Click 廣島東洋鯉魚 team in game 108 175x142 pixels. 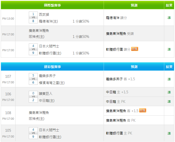tap(39, 113)
